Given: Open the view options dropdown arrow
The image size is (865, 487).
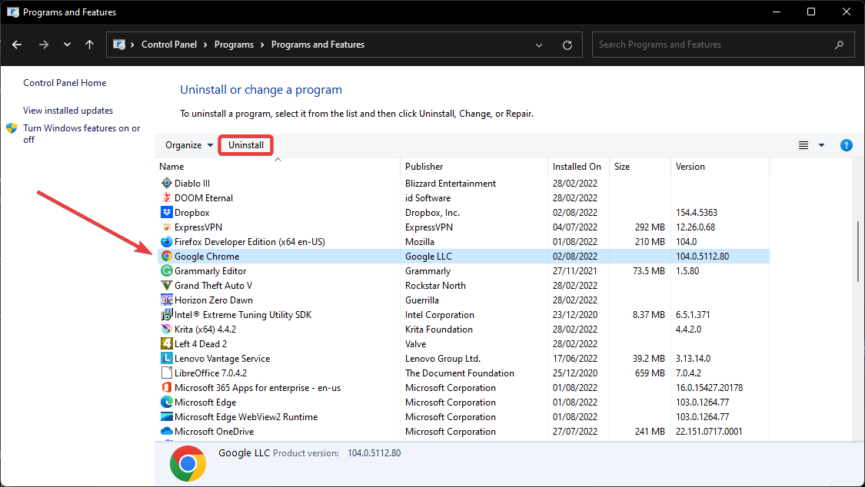Looking at the screenshot, I should [x=821, y=145].
